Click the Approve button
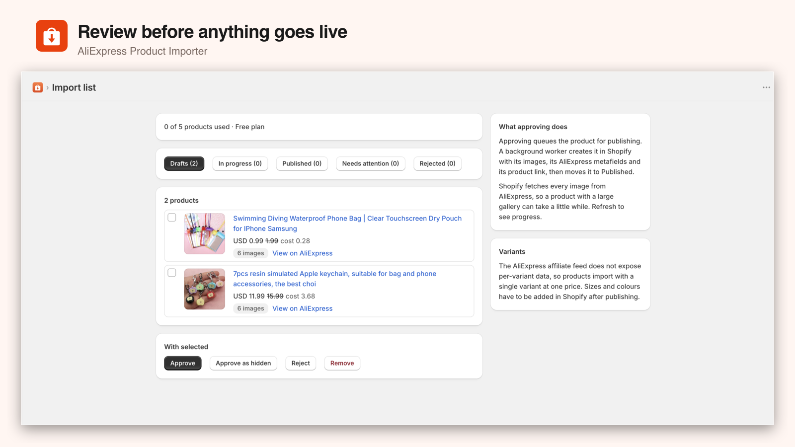795x447 pixels. [183, 363]
